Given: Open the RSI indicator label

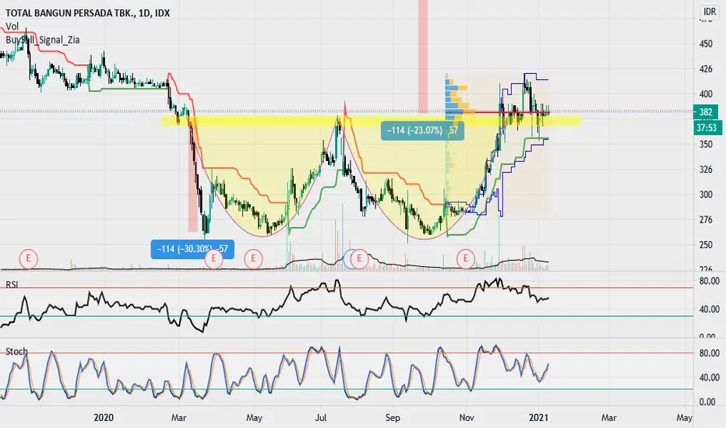Looking at the screenshot, I should click(12, 284).
